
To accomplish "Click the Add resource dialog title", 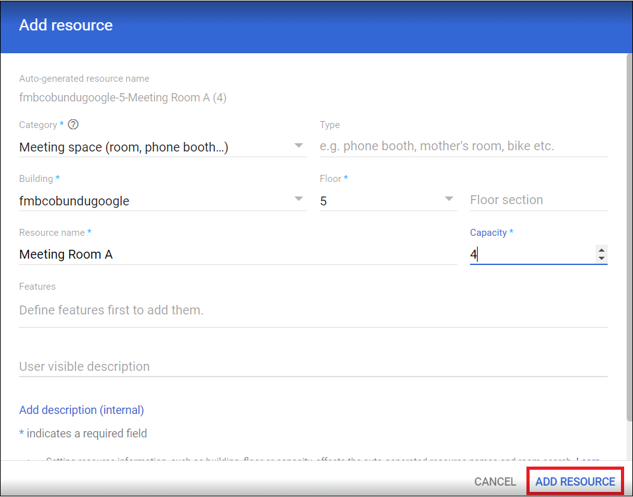I will click(66, 25).
